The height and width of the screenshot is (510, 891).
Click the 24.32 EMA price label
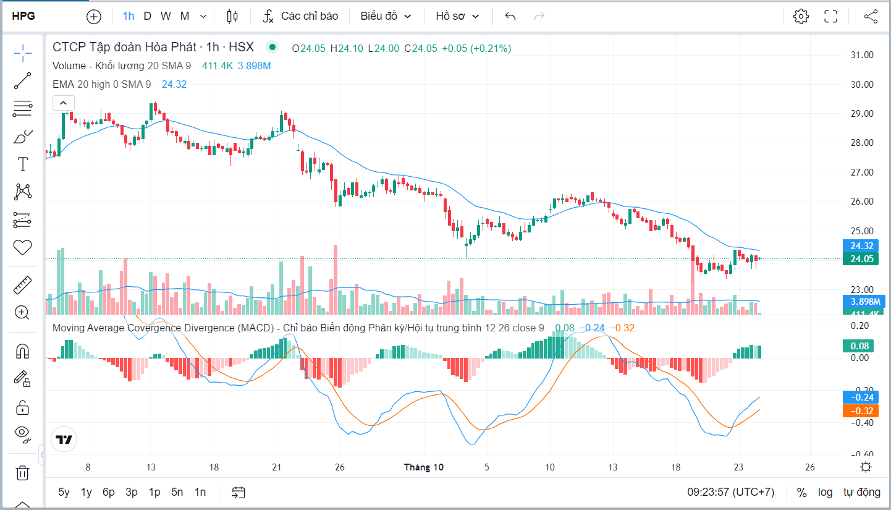(x=862, y=245)
